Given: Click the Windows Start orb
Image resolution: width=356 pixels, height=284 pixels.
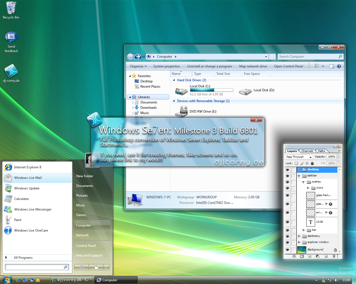Looking at the screenshot, I should [x=7, y=280].
